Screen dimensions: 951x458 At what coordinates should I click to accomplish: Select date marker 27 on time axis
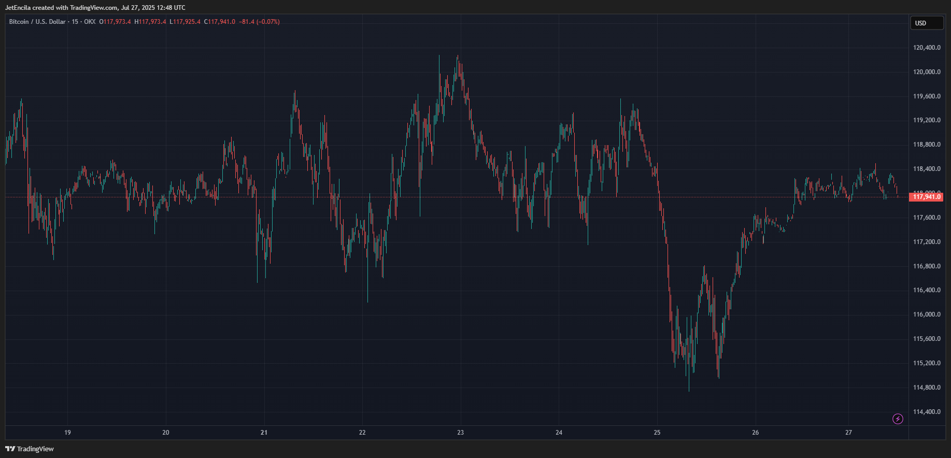click(x=848, y=432)
